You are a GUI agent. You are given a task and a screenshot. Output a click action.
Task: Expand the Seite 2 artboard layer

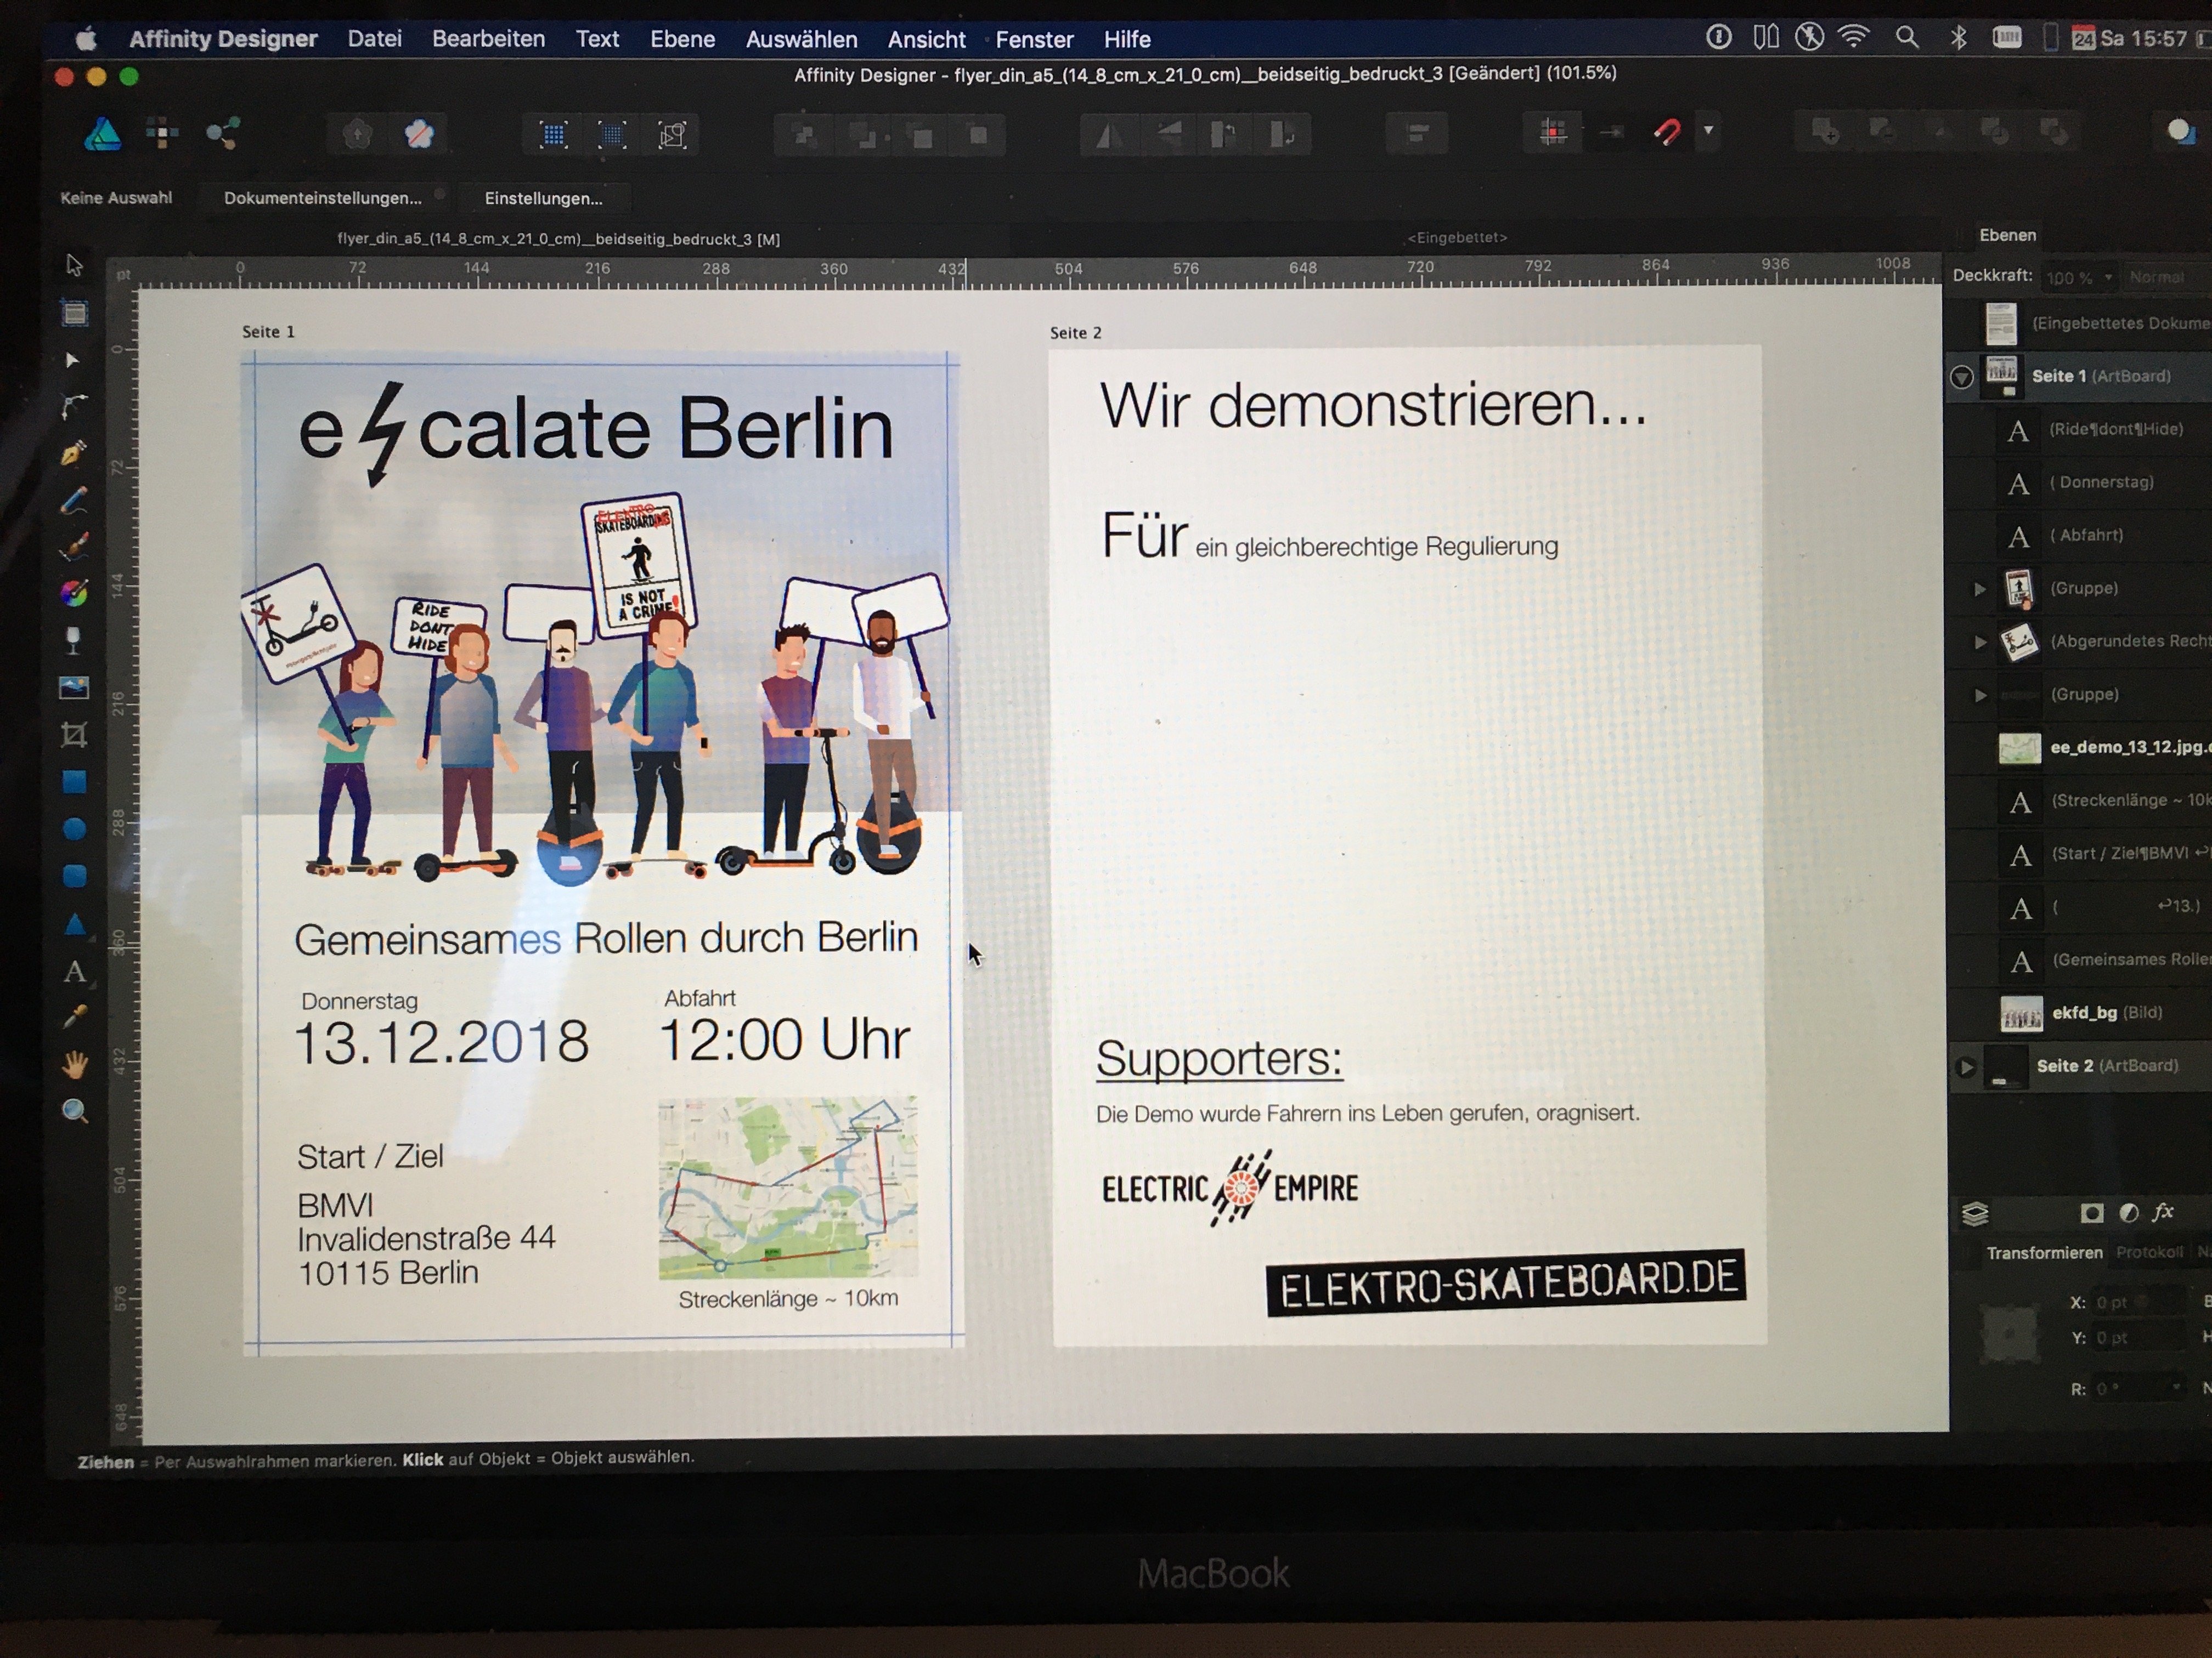tap(1966, 1066)
